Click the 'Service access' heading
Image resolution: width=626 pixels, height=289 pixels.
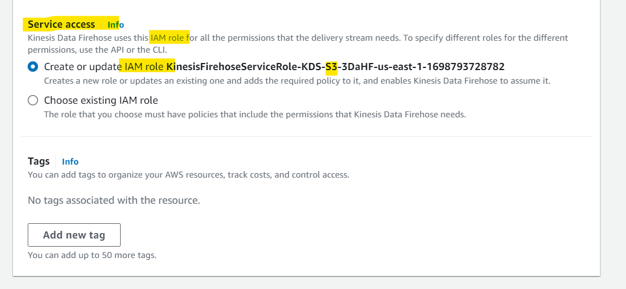pyautogui.click(x=61, y=25)
